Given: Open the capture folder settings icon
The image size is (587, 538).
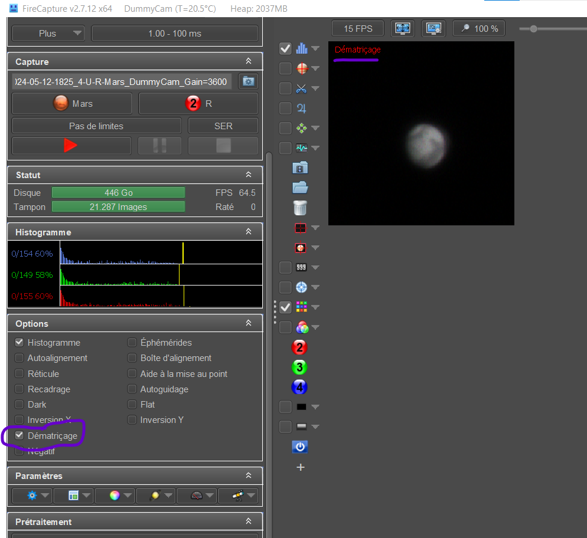Looking at the screenshot, I should (x=248, y=81).
